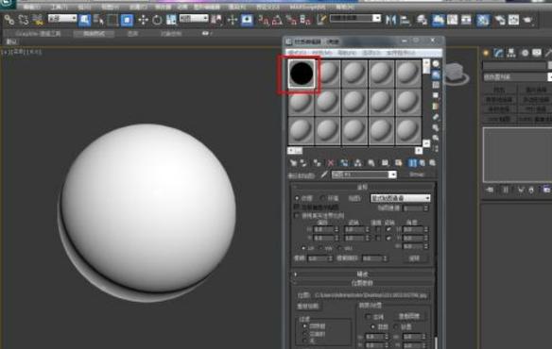Viewport: 552px width, 349px height.
Task: Switch to the Hierarchy command panel tab
Action: [x=510, y=53]
